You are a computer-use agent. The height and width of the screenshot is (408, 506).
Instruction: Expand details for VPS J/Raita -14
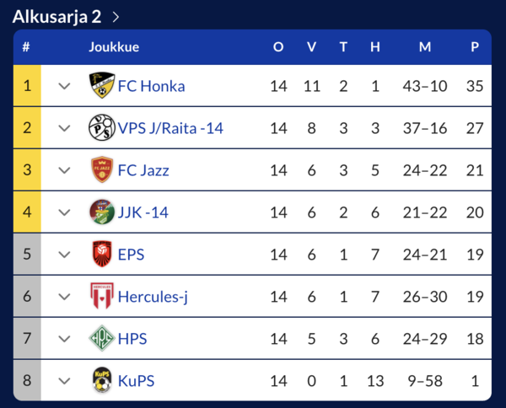click(x=65, y=128)
